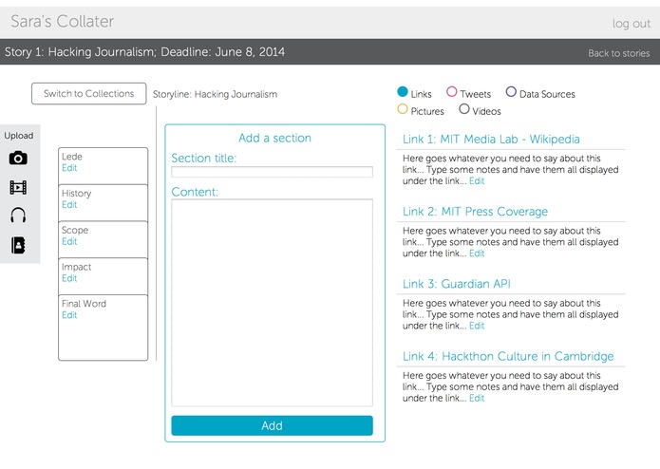Click inside the Content text area

pos(272,303)
